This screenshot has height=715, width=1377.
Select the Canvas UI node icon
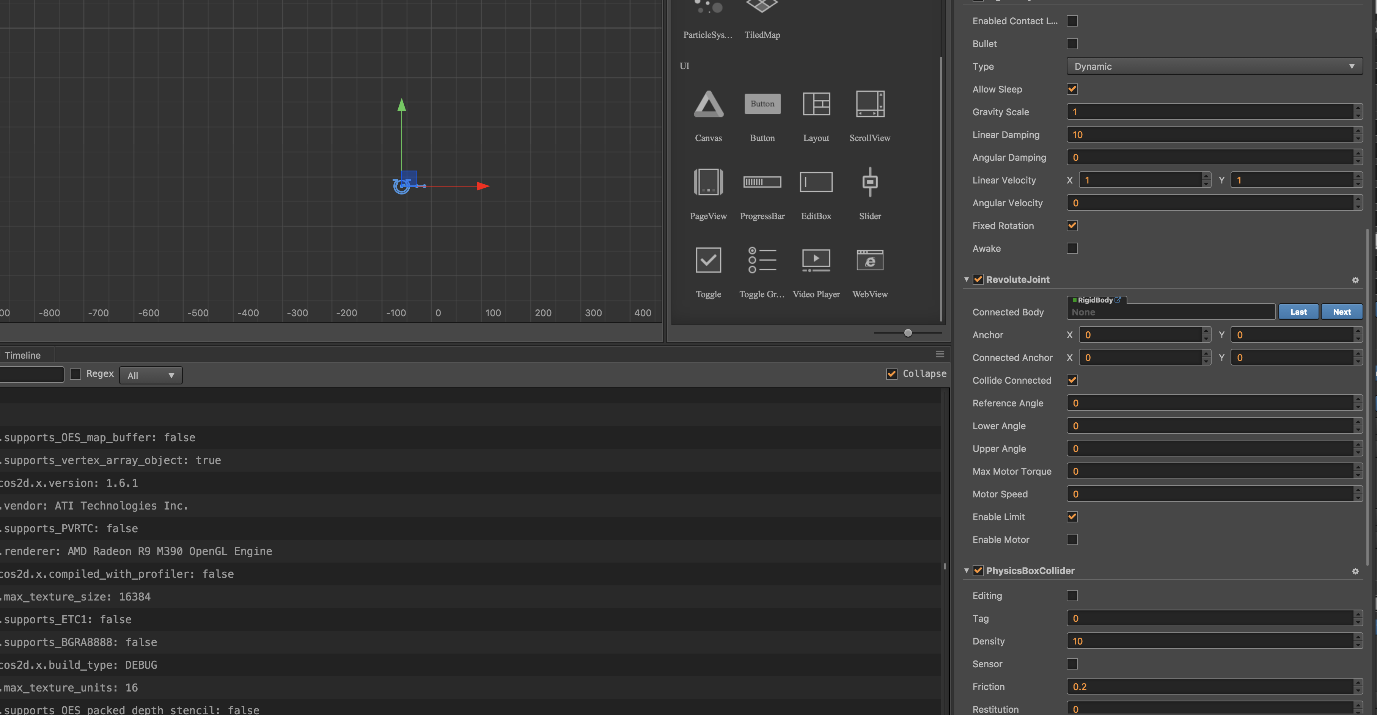(x=708, y=104)
